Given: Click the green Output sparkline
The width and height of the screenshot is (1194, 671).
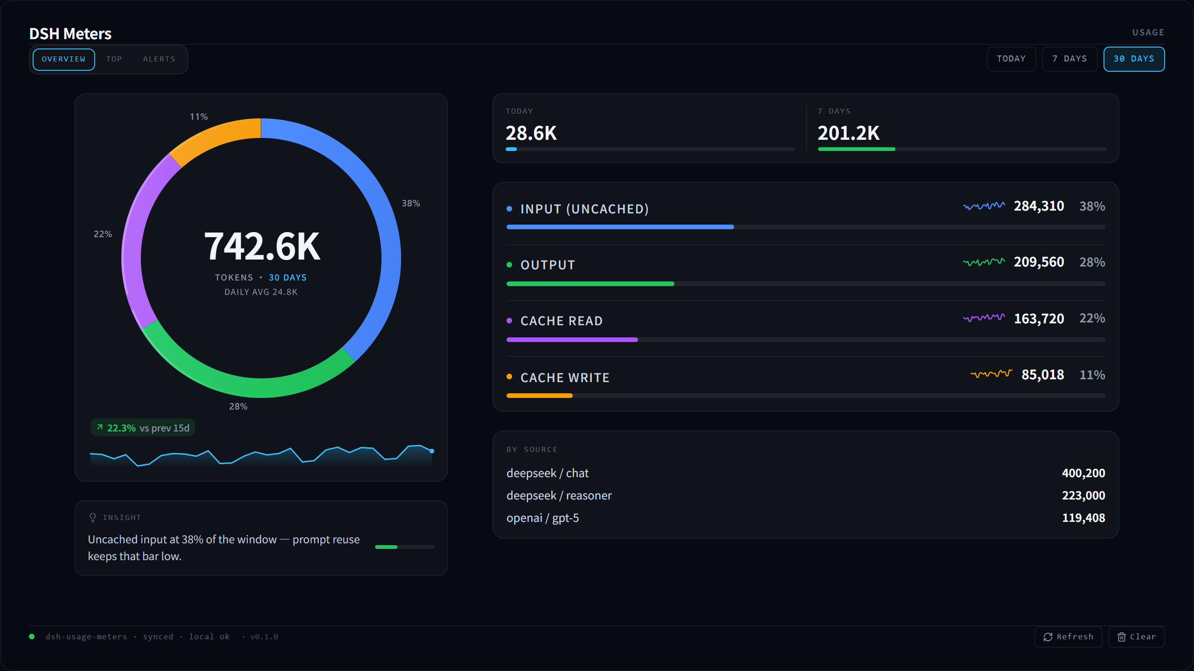Looking at the screenshot, I should [984, 262].
